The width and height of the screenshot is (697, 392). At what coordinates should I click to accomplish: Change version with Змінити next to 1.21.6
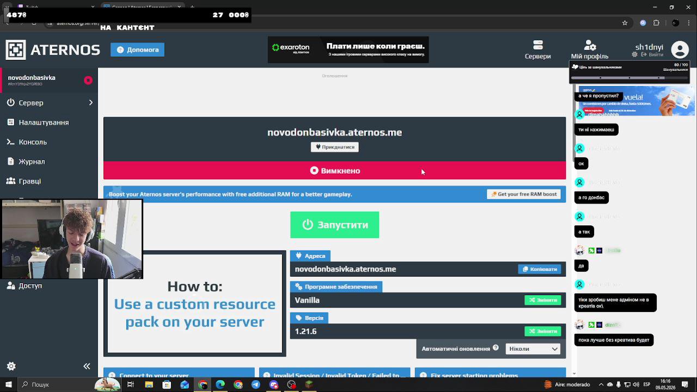[x=542, y=331]
